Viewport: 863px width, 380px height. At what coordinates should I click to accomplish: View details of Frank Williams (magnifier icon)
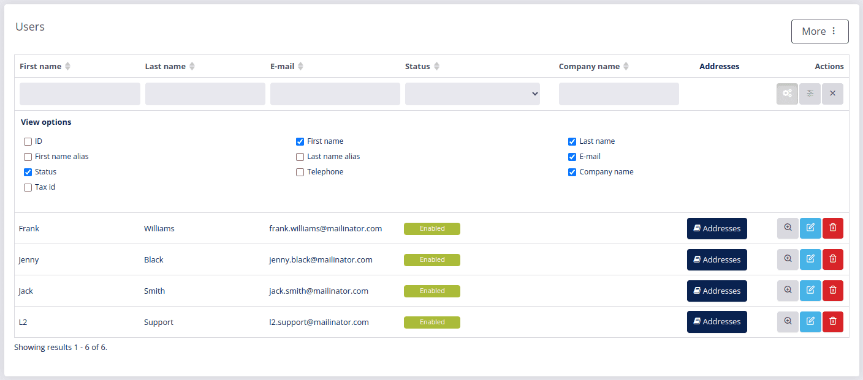pyautogui.click(x=788, y=228)
